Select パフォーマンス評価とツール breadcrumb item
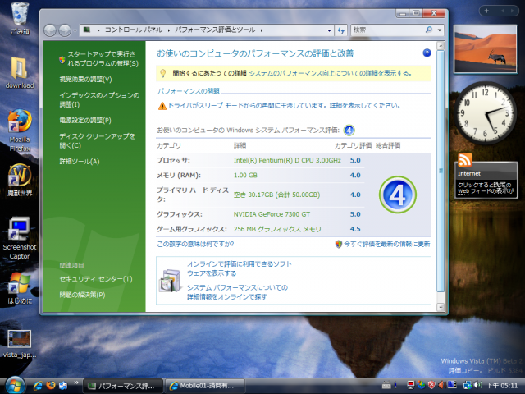This screenshot has height=394, width=525. pos(215,30)
